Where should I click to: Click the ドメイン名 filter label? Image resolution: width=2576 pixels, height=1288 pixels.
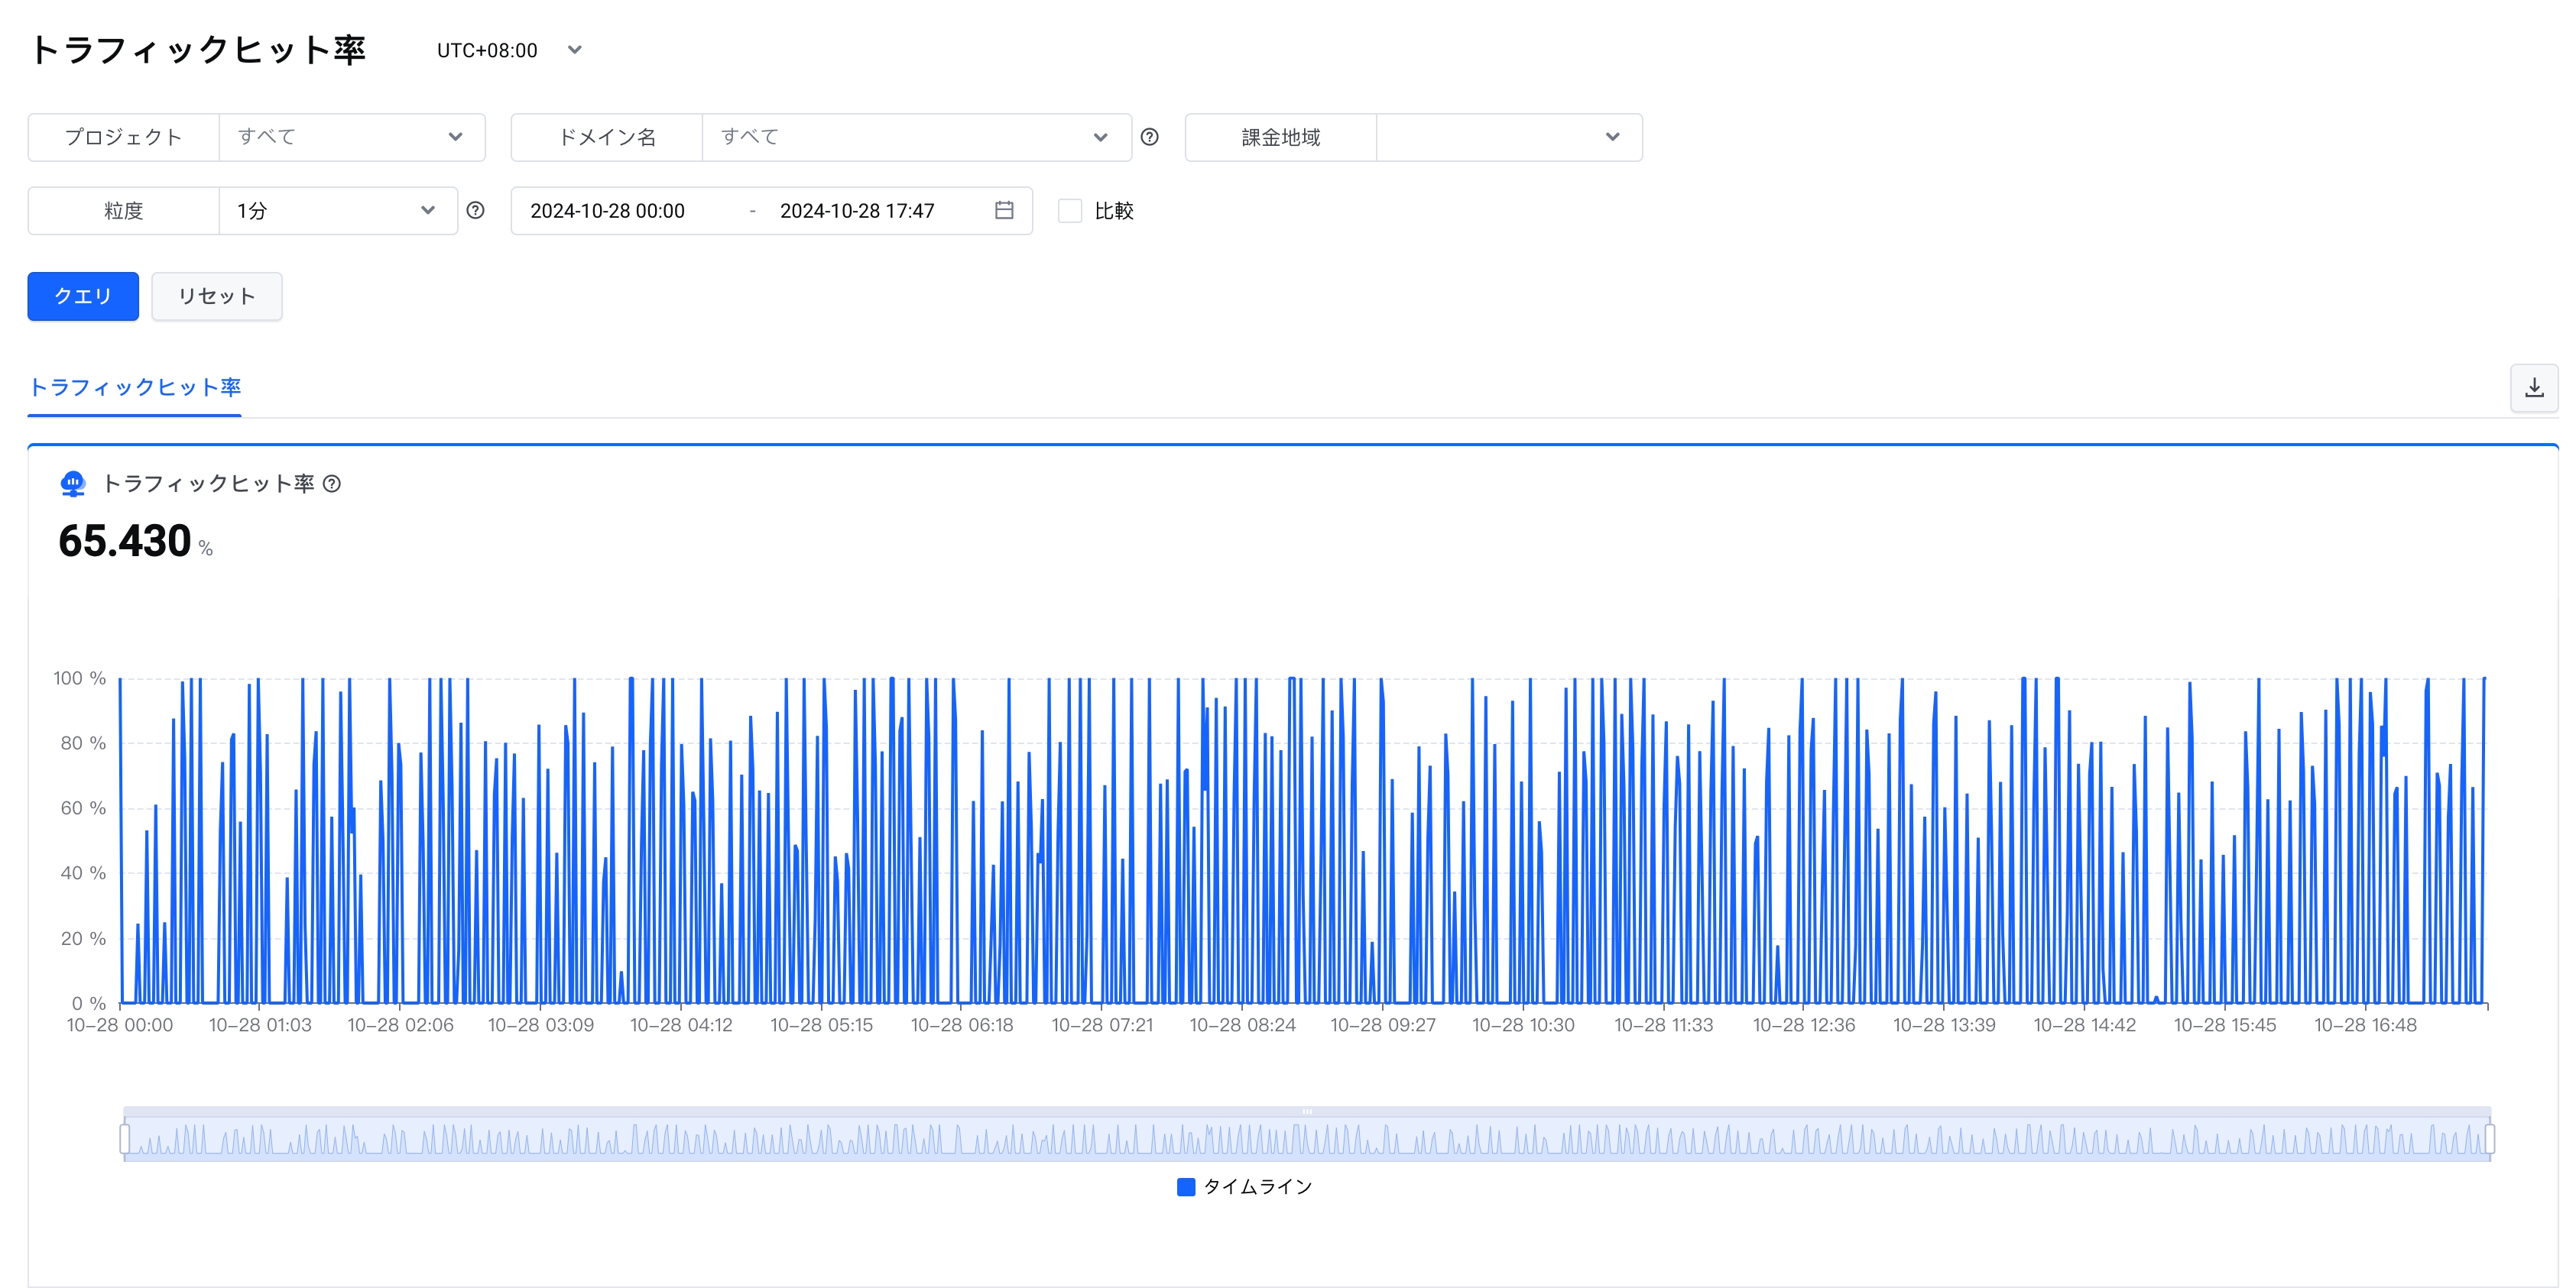(x=607, y=137)
